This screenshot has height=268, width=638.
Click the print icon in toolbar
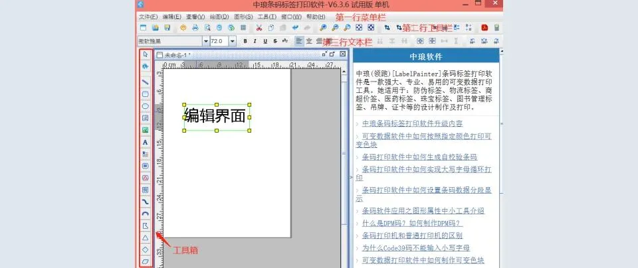tap(195, 28)
